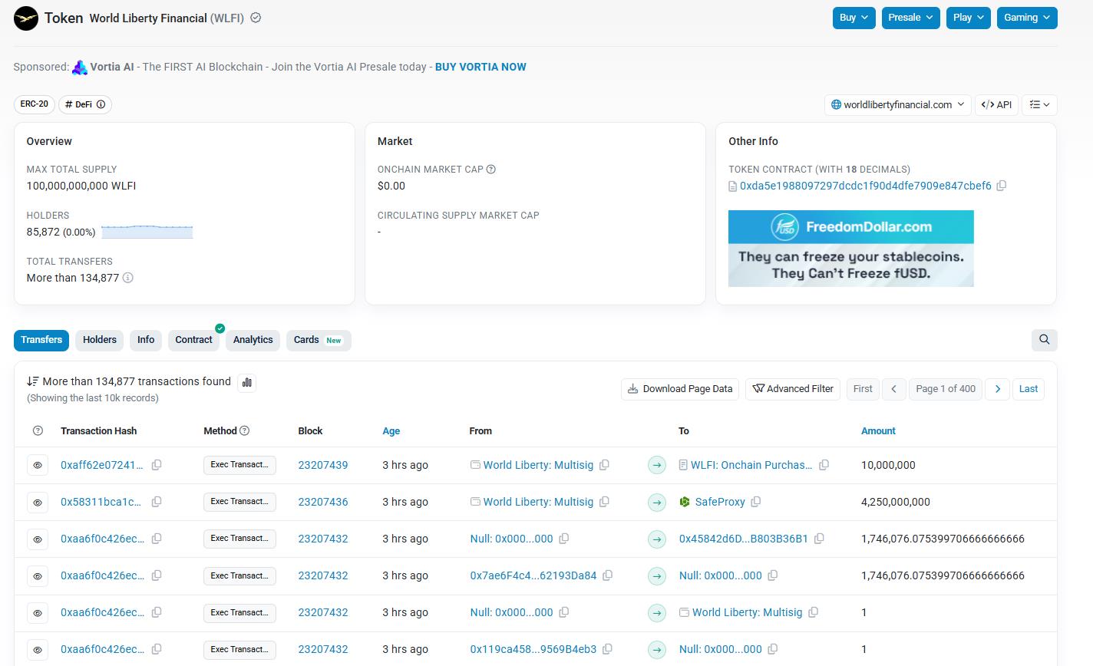Viewport: 1093px width, 666px height.
Task: Click the onchain market cap help icon
Action: pos(491,170)
